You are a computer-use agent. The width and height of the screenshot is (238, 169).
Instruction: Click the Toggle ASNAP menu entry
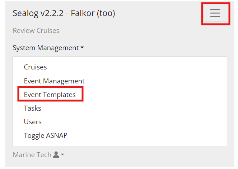46,135
